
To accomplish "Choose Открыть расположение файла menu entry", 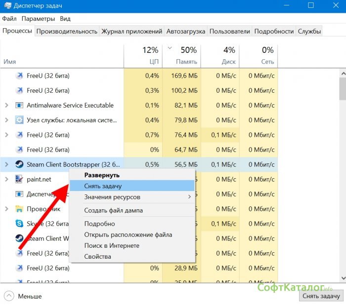I will pyautogui.click(x=132, y=234).
